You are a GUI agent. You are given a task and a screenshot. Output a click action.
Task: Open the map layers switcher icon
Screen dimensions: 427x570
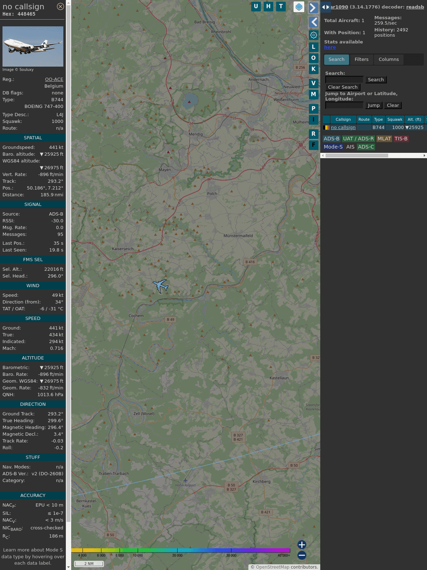coord(299,7)
